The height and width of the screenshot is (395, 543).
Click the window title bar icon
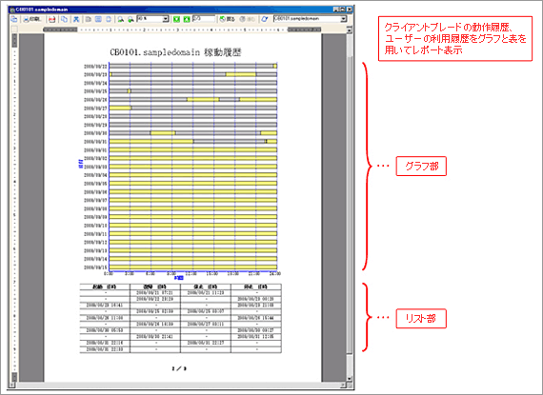point(12,10)
